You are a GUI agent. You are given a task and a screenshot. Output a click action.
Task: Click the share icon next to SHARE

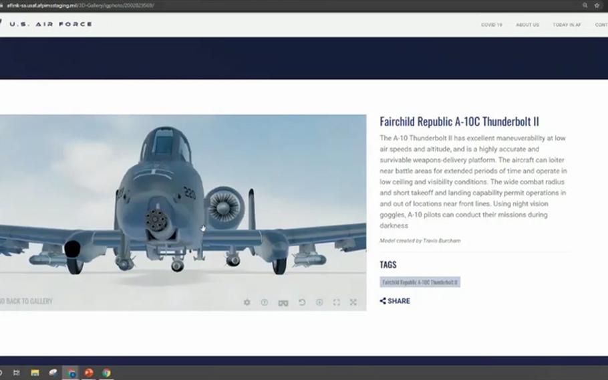[383, 301]
